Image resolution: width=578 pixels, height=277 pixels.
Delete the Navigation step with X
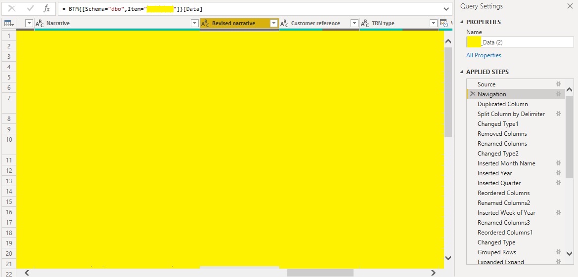tap(473, 94)
